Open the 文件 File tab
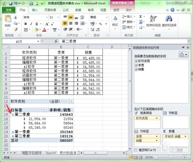 [x=8, y=10]
